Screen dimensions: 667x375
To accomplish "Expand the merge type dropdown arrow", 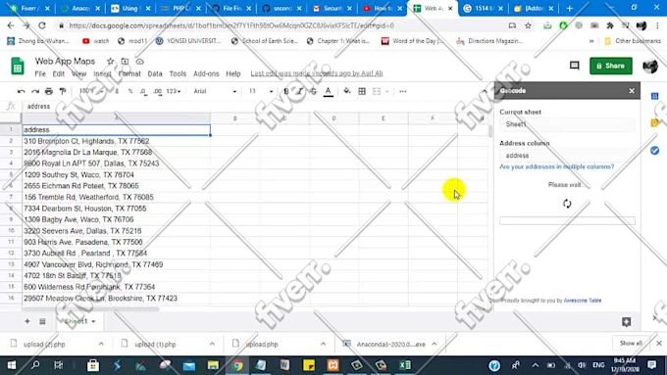I will coord(387,91).
